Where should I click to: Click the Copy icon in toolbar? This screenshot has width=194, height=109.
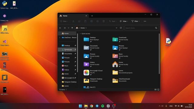(x=79, y=21)
